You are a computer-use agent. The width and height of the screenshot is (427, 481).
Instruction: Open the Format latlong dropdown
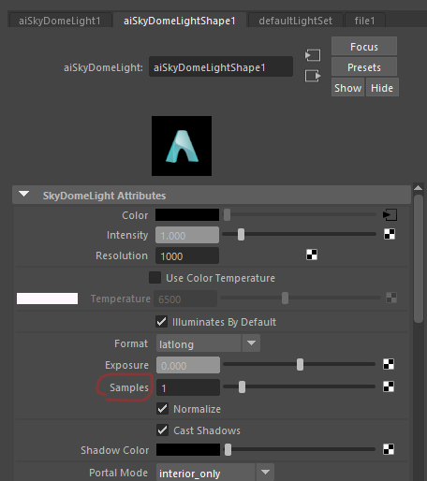[x=208, y=343]
